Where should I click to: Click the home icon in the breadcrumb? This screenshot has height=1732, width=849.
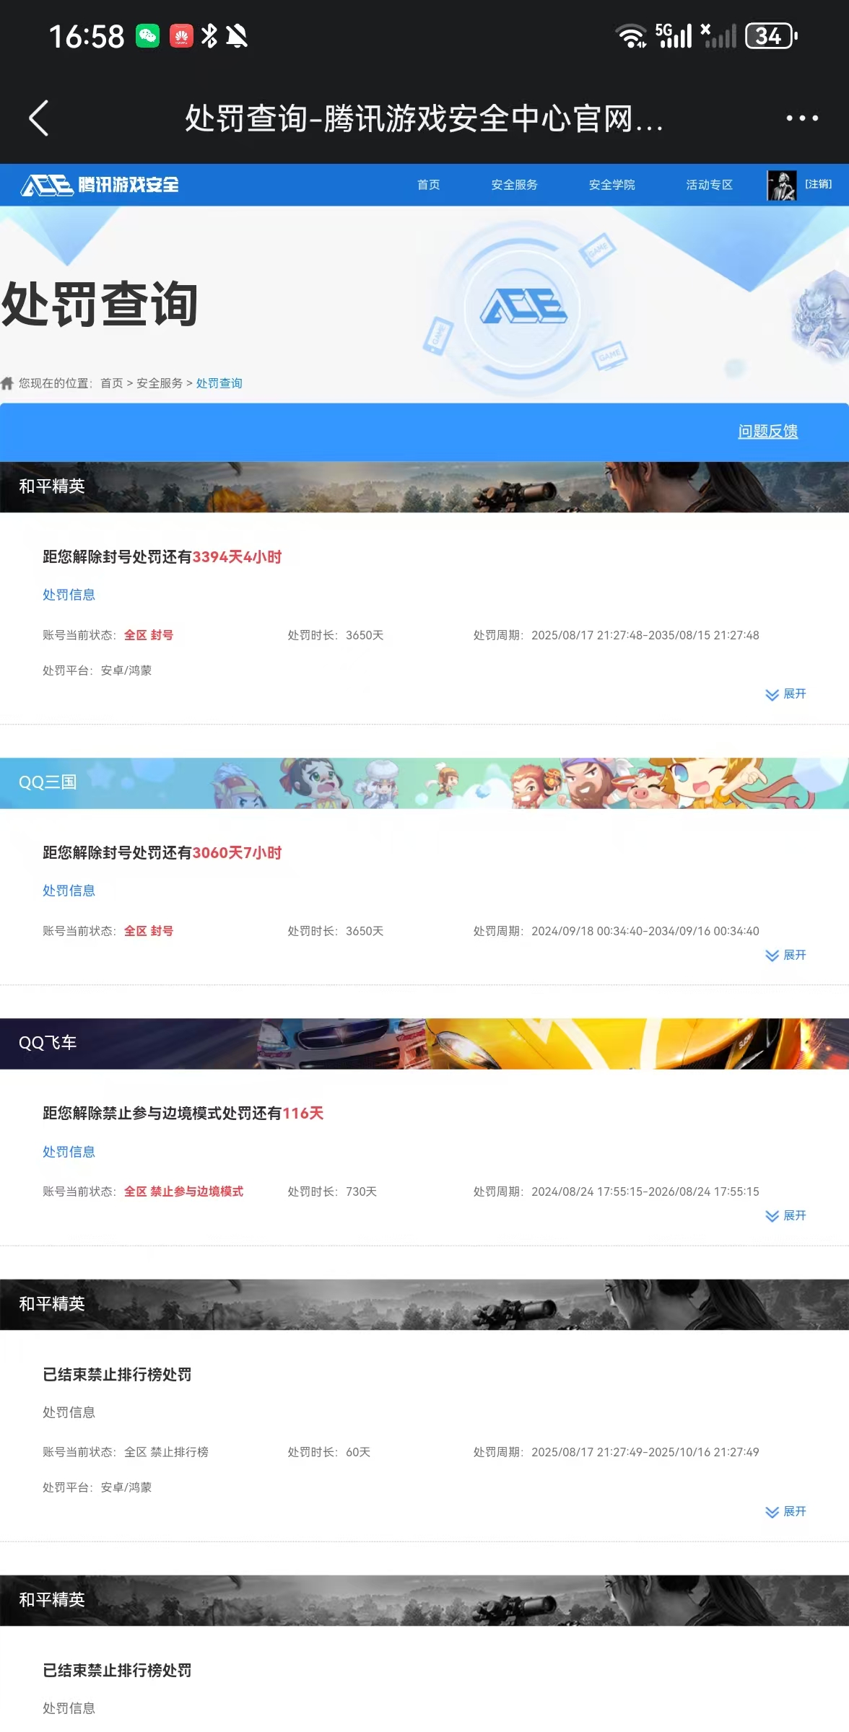(7, 383)
